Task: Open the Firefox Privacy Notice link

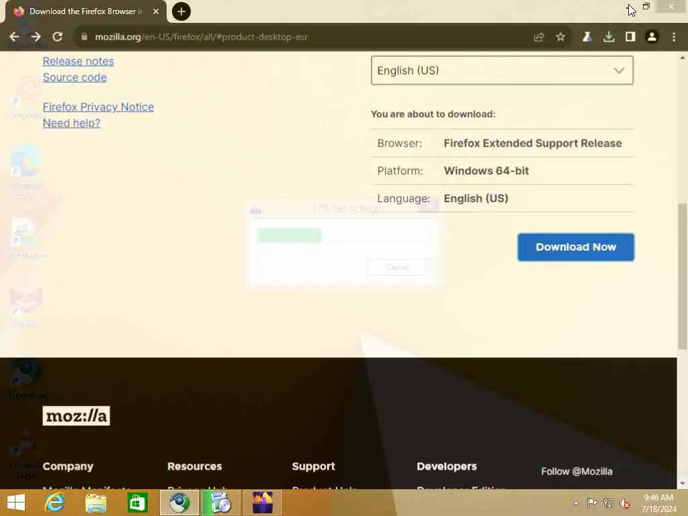Action: click(98, 107)
